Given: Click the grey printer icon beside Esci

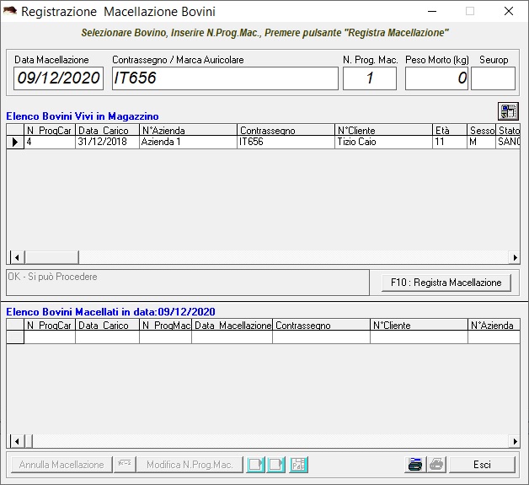Looking at the screenshot, I should (x=436, y=465).
